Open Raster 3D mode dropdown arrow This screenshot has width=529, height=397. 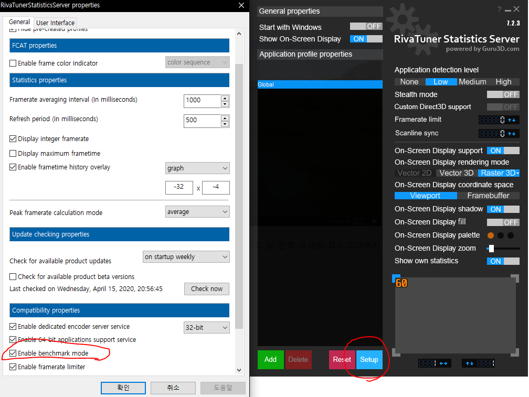(517, 173)
